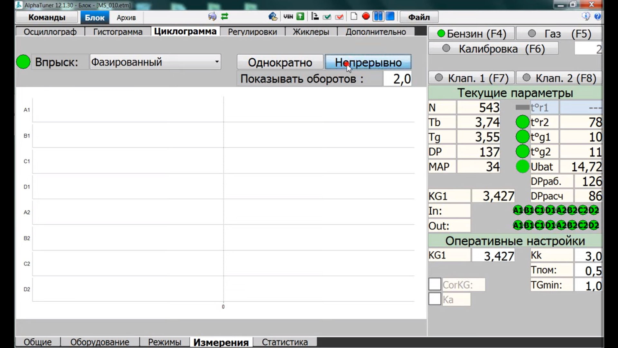Click the blank page toolbar icon
Image resolution: width=618 pixels, height=348 pixels.
(354, 16)
